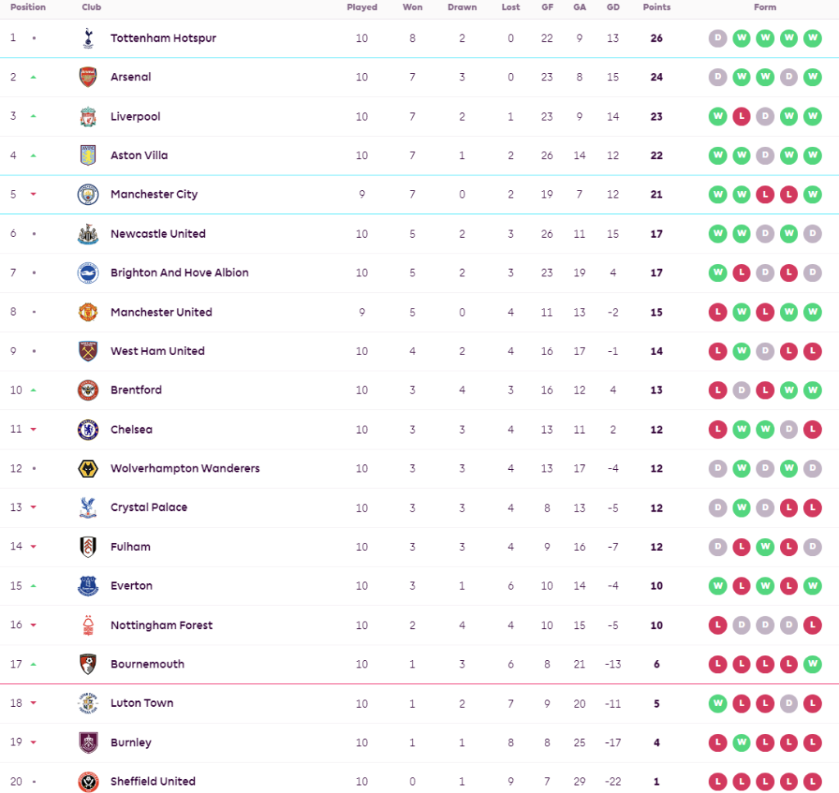Click the Tottenham Hotspur club crest
839x793 pixels.
pos(88,38)
